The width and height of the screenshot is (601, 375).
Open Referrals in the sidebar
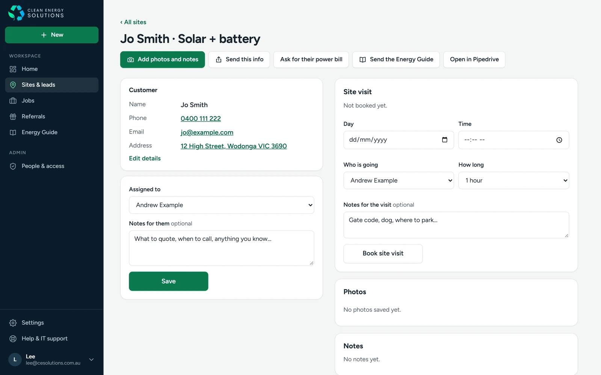(x=52, y=117)
